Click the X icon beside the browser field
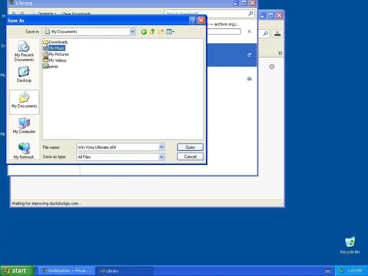This screenshot has width=368, height=276. tap(249, 31)
